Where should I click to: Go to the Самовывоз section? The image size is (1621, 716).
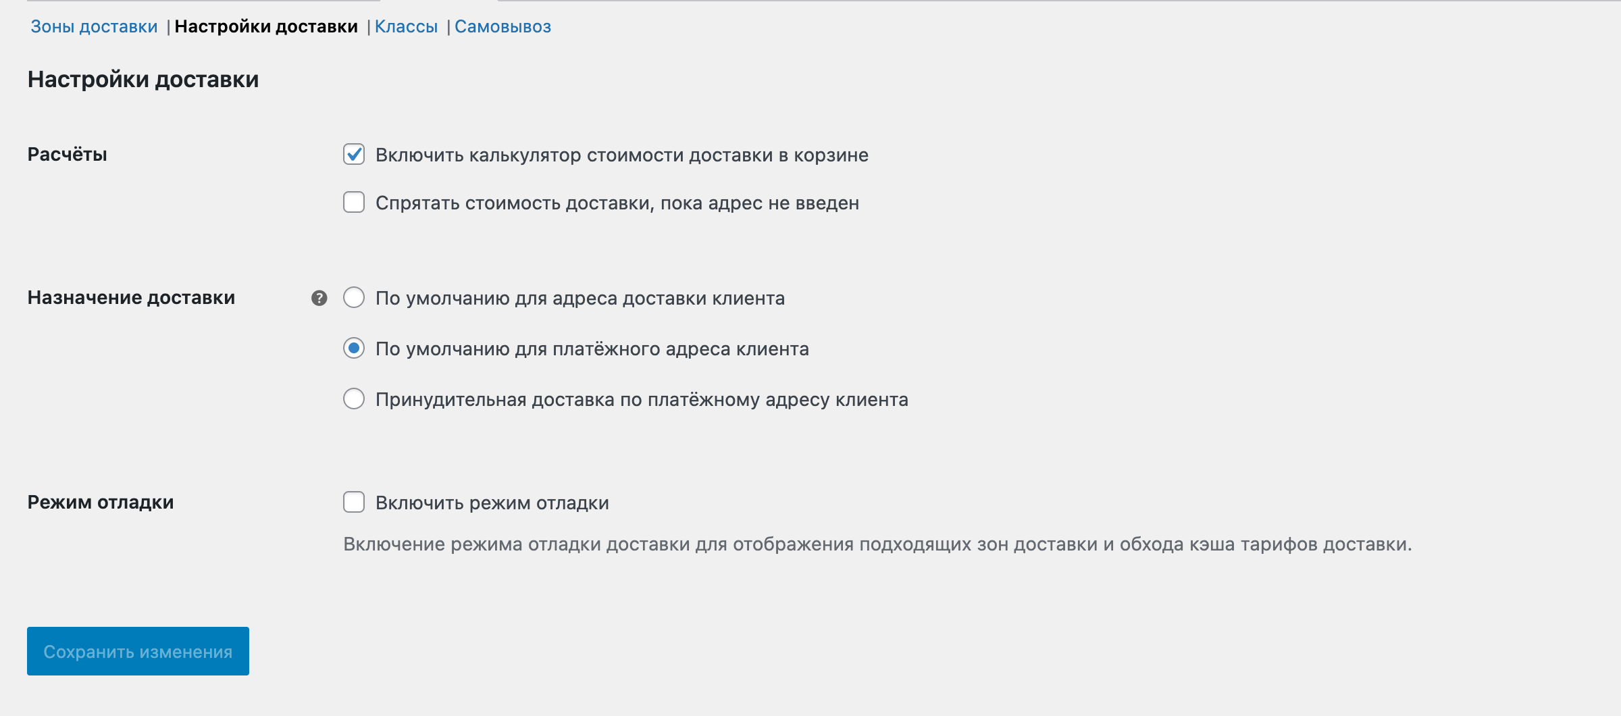[503, 26]
